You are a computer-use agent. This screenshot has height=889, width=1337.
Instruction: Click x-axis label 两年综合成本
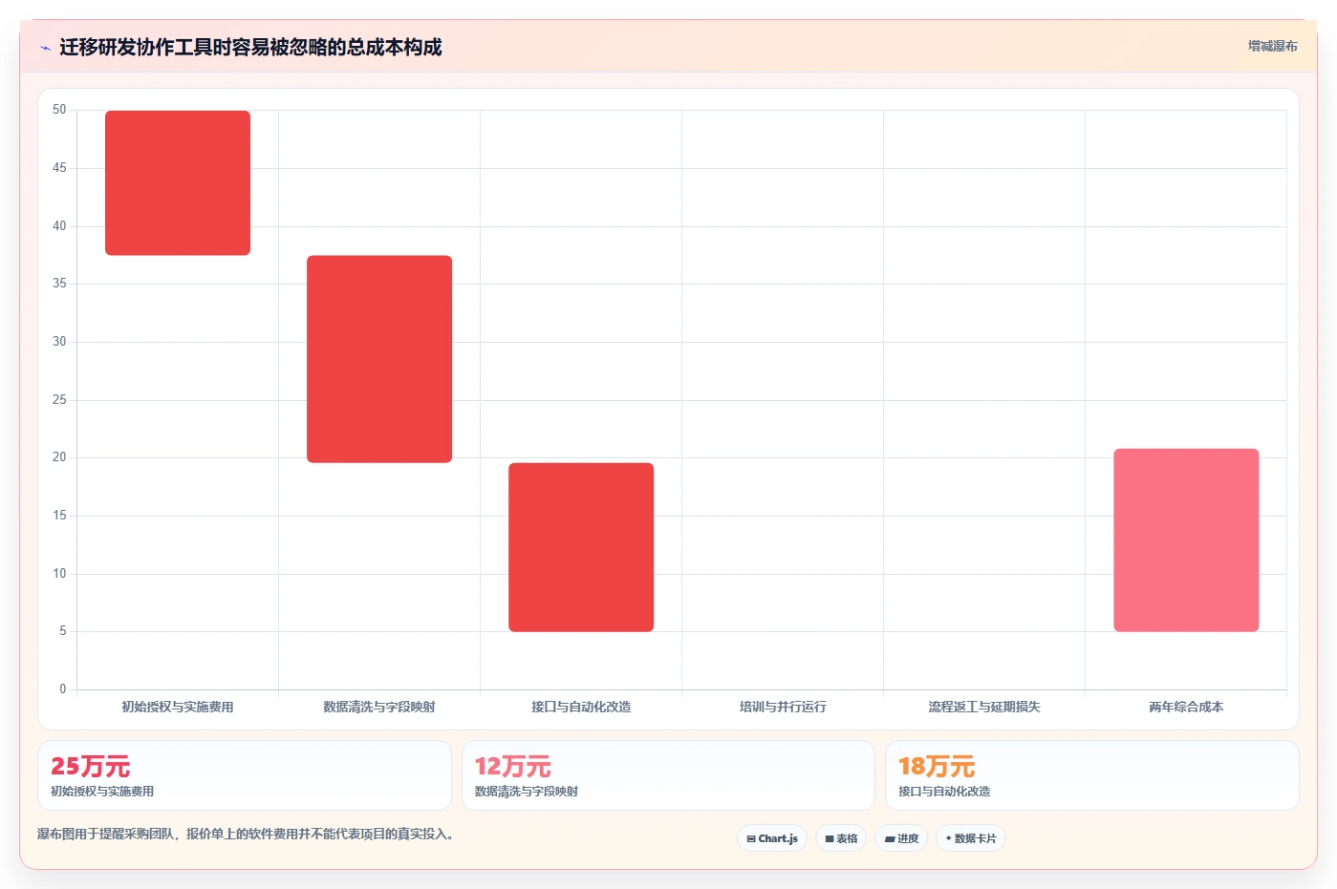(1186, 707)
